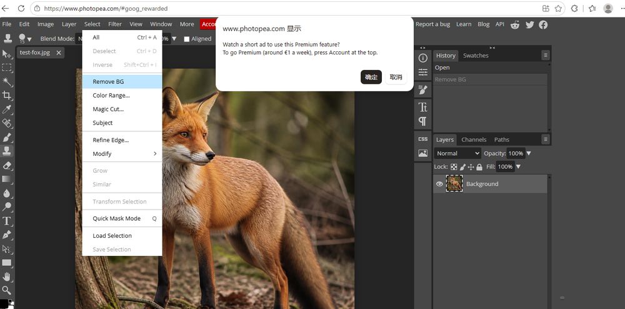Select the Clone Stamp tool in toolbox

[7, 151]
